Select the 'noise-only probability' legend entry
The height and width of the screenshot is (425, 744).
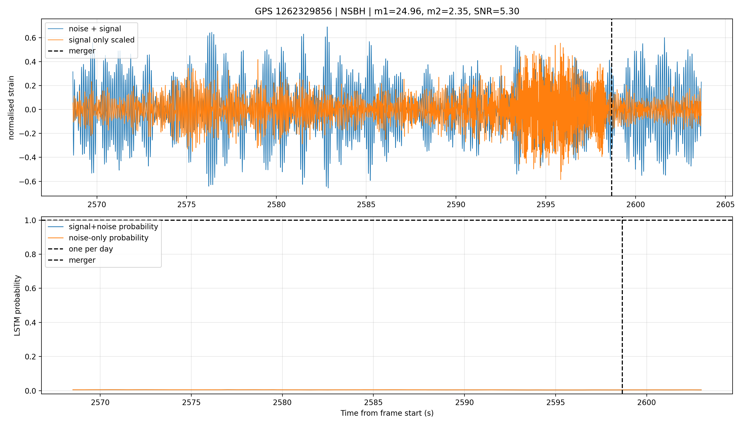pos(98,238)
